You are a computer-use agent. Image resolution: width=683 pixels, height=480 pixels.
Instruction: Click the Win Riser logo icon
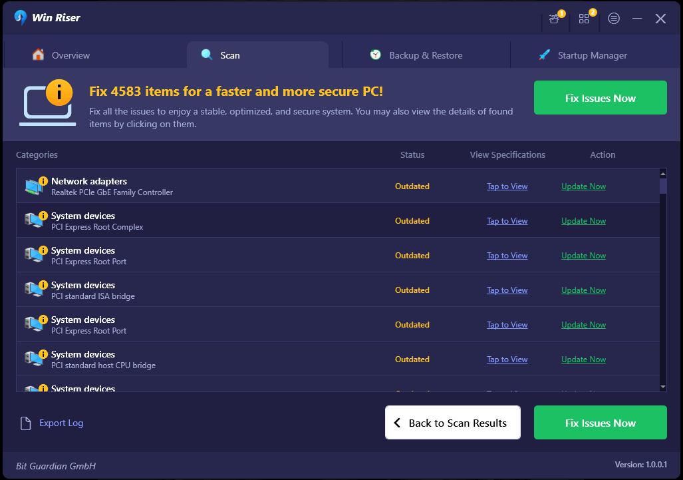click(21, 17)
